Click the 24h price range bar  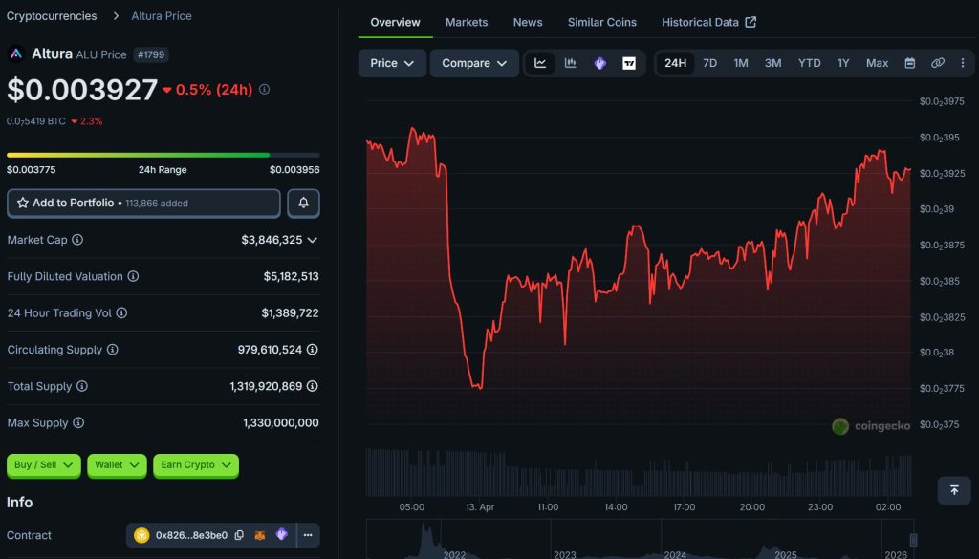pyautogui.click(x=163, y=153)
